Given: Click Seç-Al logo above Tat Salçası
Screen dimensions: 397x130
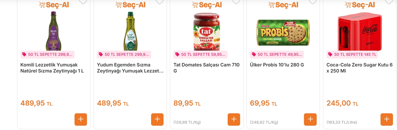Looking at the screenshot, I should 207,5.
